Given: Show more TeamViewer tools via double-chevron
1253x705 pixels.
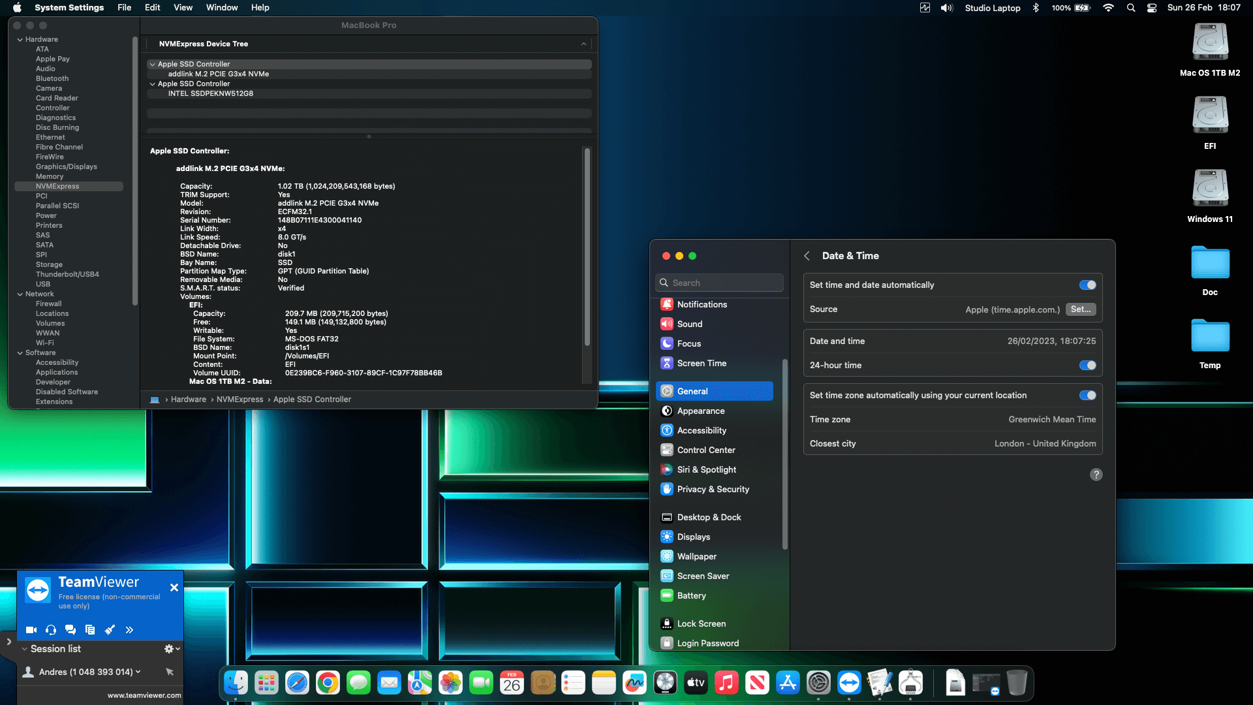Looking at the screenshot, I should 129,630.
